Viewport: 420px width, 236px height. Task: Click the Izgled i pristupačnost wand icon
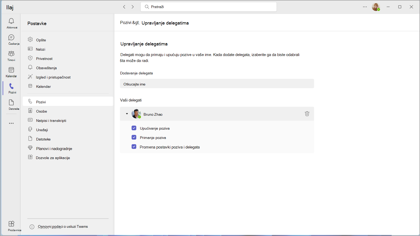30,77
